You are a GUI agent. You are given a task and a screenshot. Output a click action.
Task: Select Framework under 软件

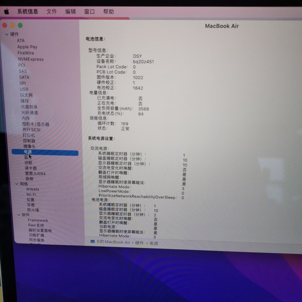pyautogui.click(x=38, y=220)
